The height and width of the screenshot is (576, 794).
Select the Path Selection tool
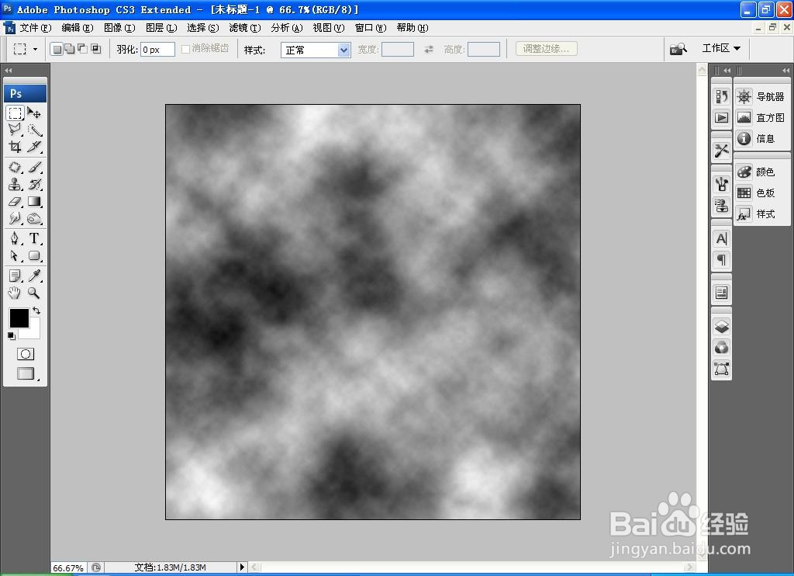(x=16, y=255)
